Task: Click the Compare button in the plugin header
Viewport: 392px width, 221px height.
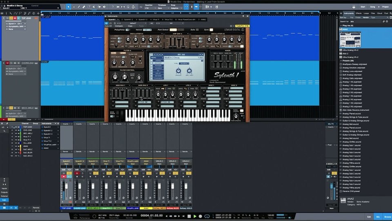Action: pos(118,26)
